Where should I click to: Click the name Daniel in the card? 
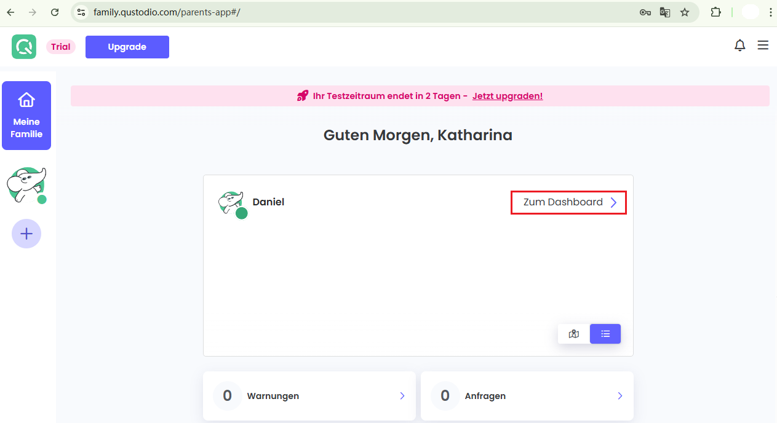click(x=268, y=202)
